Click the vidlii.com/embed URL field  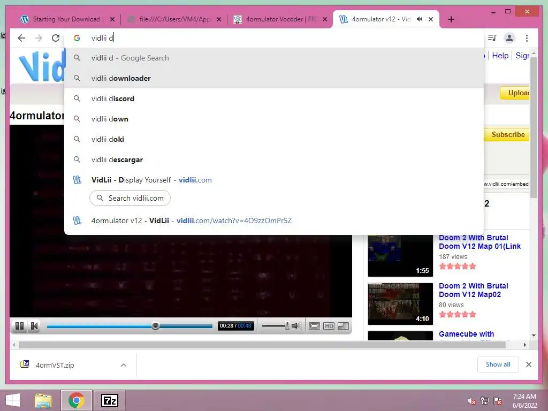coord(507,184)
